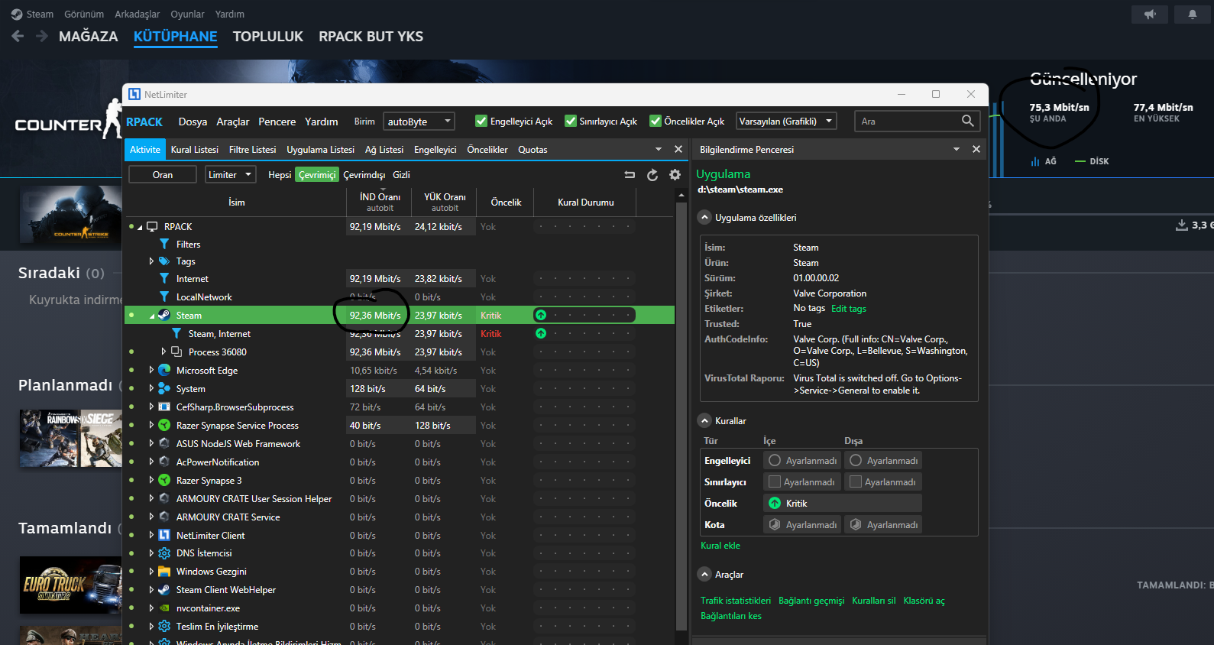Viewport: 1214px width, 645px height.
Task: Click the funnel icon beside LocalNetwork
Action: tap(164, 297)
